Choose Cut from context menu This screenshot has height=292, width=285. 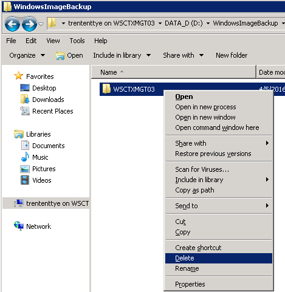(x=219, y=222)
